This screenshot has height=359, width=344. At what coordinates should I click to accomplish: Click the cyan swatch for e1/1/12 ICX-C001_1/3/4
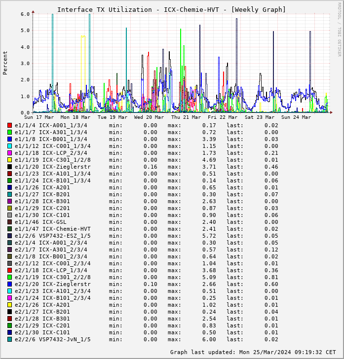point(9,146)
